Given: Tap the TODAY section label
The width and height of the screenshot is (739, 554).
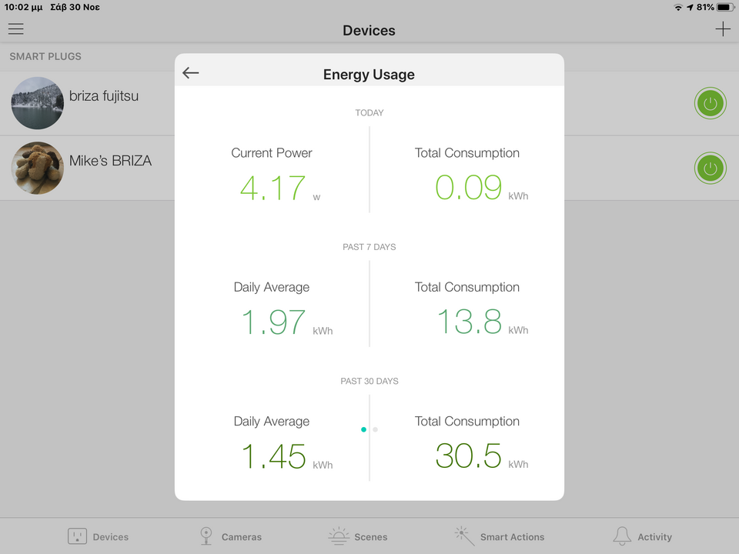Looking at the screenshot, I should coord(369,112).
